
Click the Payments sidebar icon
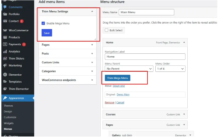[5, 44]
